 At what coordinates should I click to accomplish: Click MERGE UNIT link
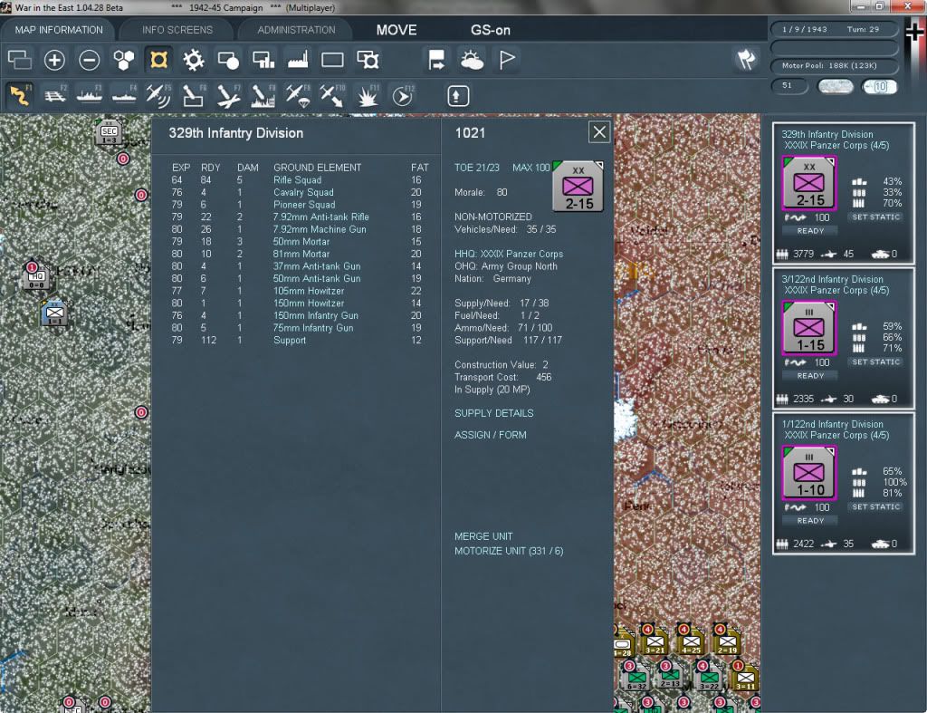[483, 536]
